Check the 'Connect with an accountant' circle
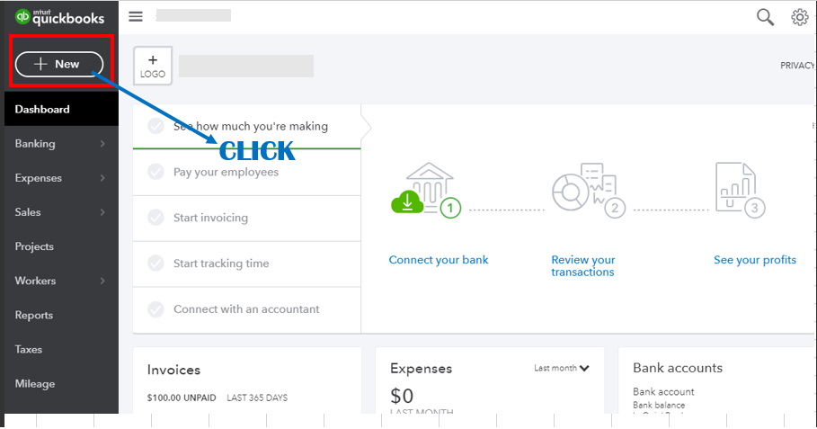Screen dimensions: 817x429 coord(155,309)
